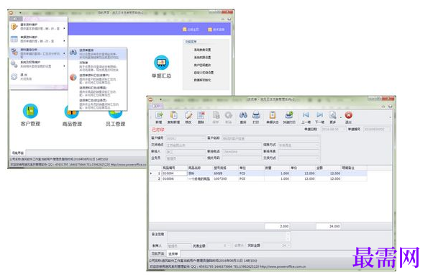Click 系统参数设置 link in function menu

(x=202, y=50)
